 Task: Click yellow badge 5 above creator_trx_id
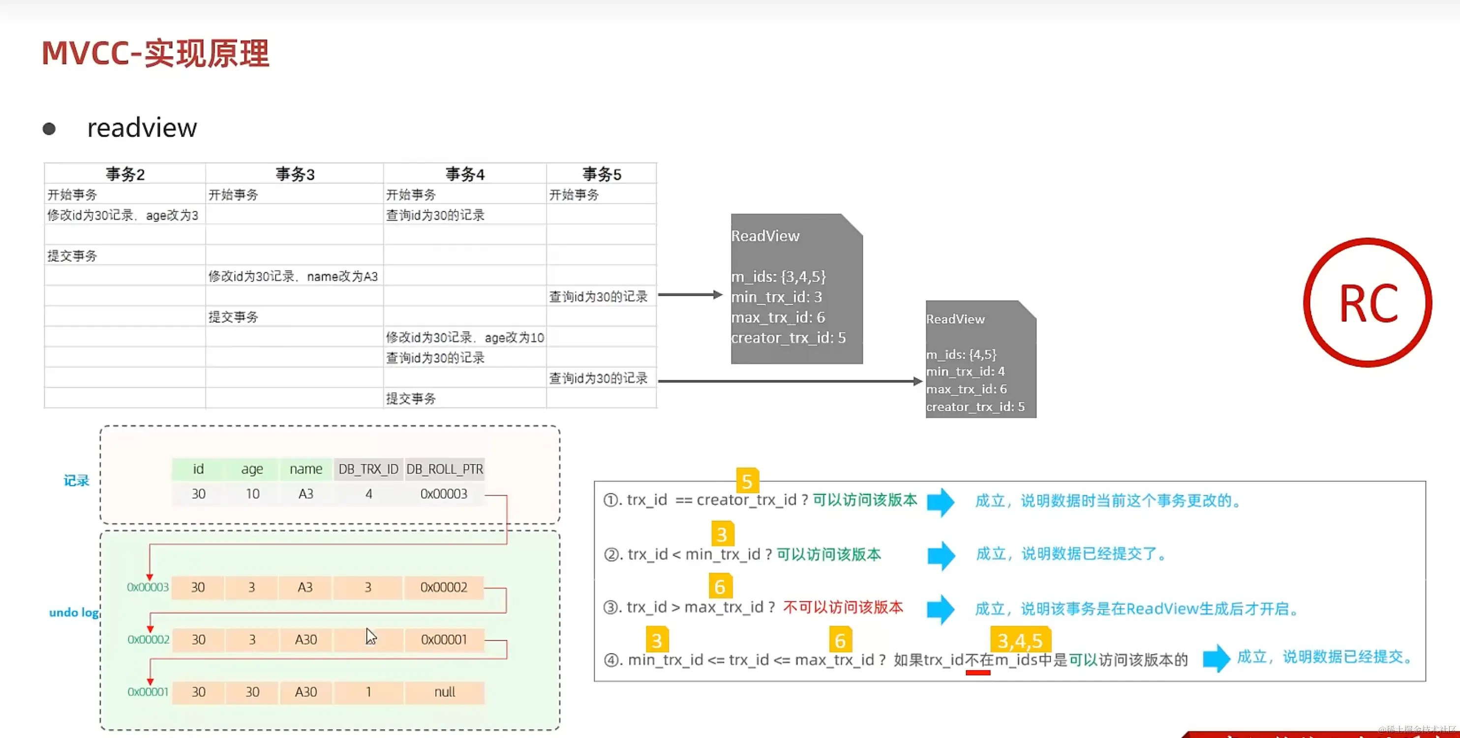pos(747,481)
